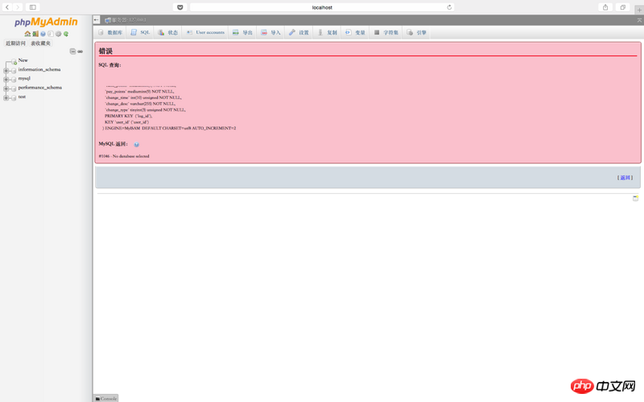
Task: Open the User accounts tab
Action: pos(205,32)
